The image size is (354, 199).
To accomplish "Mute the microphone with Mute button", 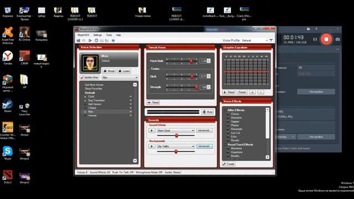I will tap(207, 112).
